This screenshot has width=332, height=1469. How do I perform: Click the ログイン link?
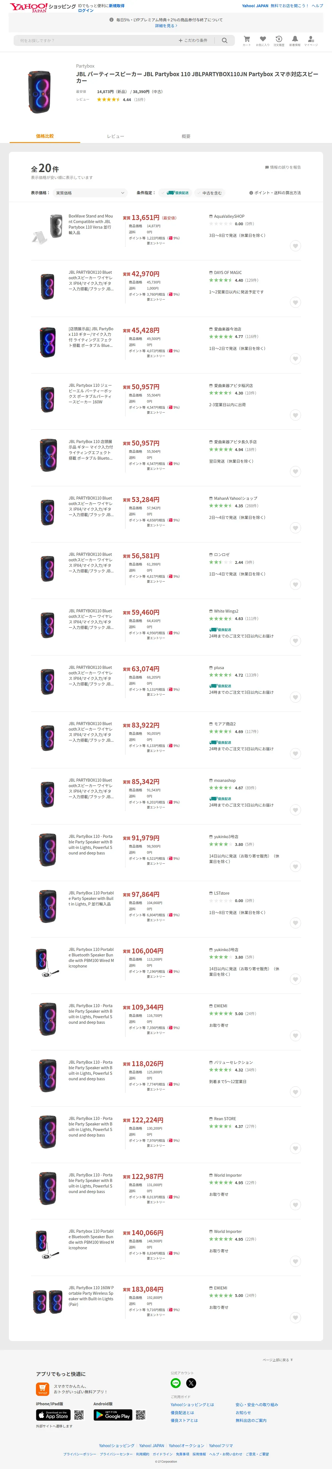(86, 10)
